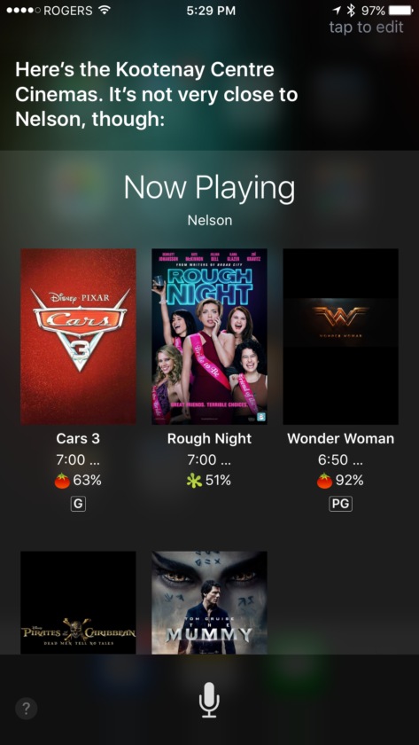Open the Wonder Woman poster
The width and height of the screenshot is (419, 745).
click(x=341, y=336)
